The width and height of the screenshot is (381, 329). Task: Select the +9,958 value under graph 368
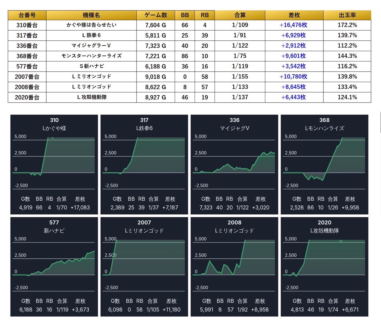(350, 207)
